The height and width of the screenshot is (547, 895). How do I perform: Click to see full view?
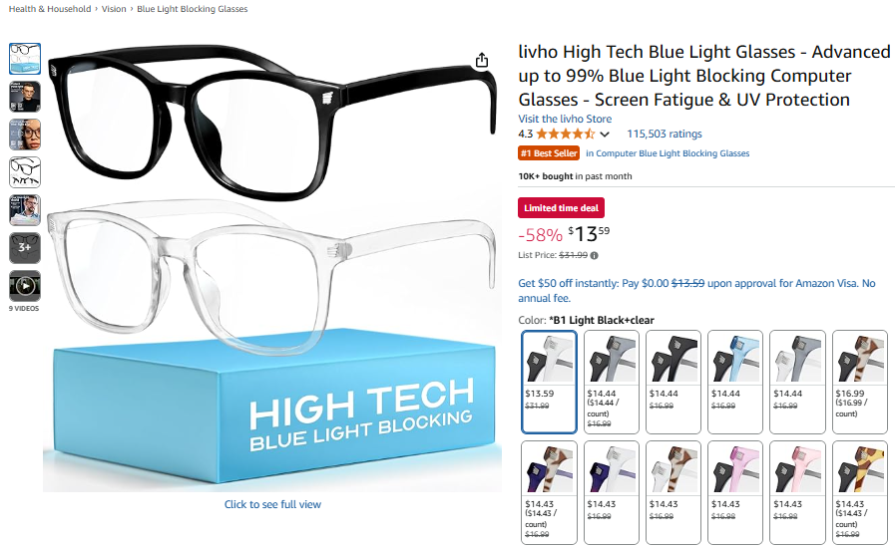click(272, 504)
